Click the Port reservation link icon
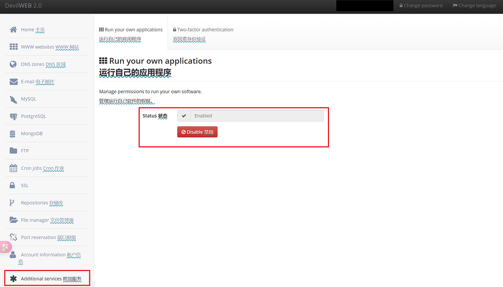This screenshot has width=503, height=287. click(13, 237)
